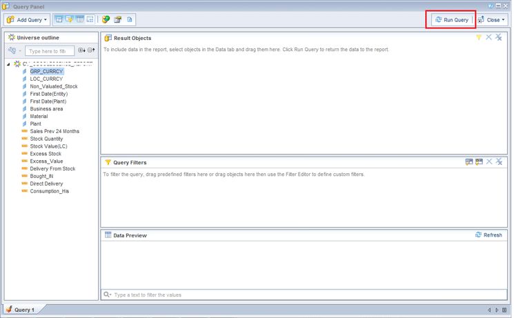514x318 pixels.
Task: Select the universe root folder name
Action: 58,63
